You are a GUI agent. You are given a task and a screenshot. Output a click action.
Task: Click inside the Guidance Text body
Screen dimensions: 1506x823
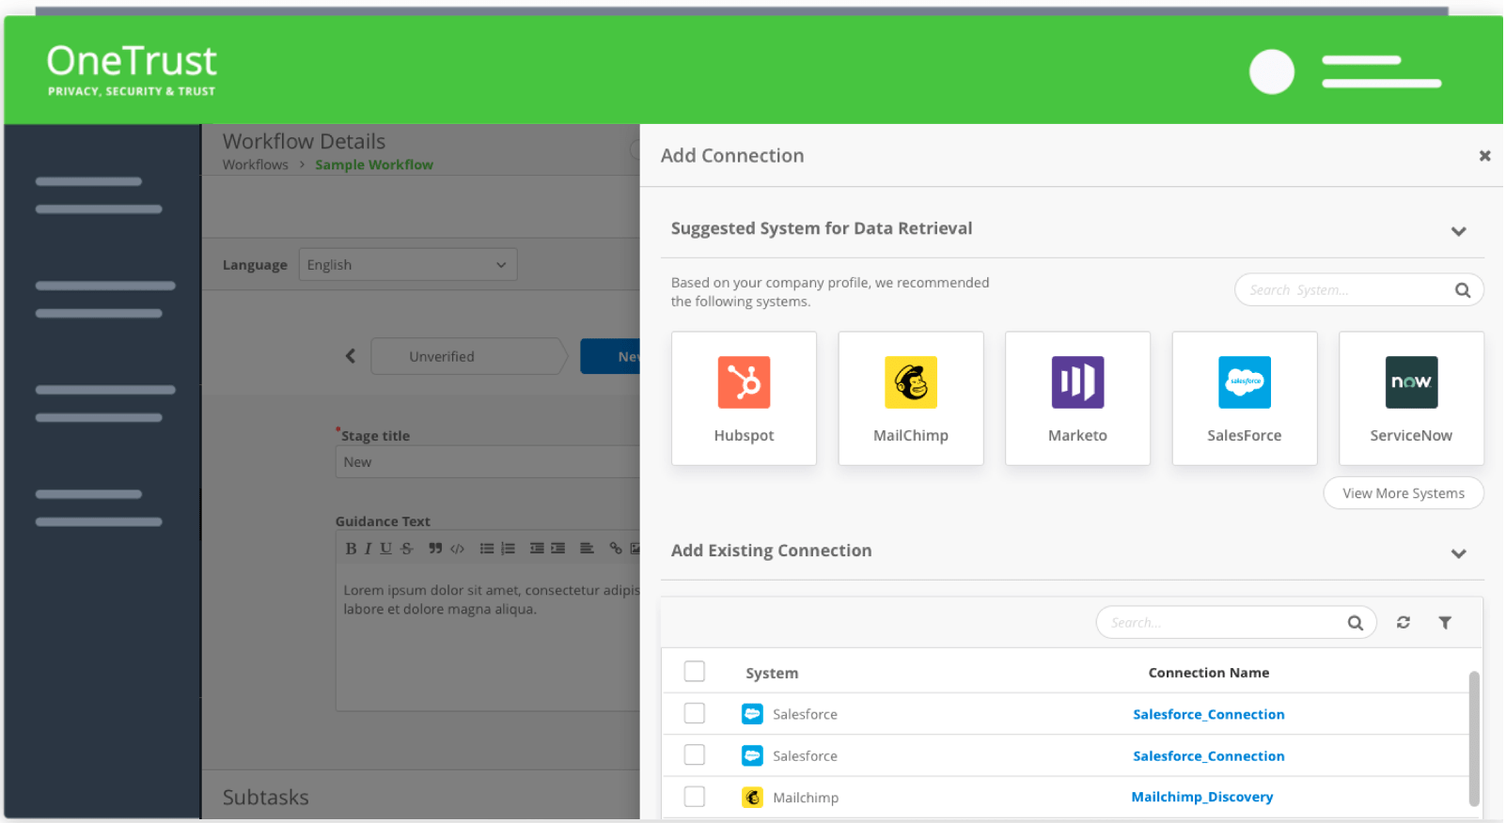coord(488,639)
